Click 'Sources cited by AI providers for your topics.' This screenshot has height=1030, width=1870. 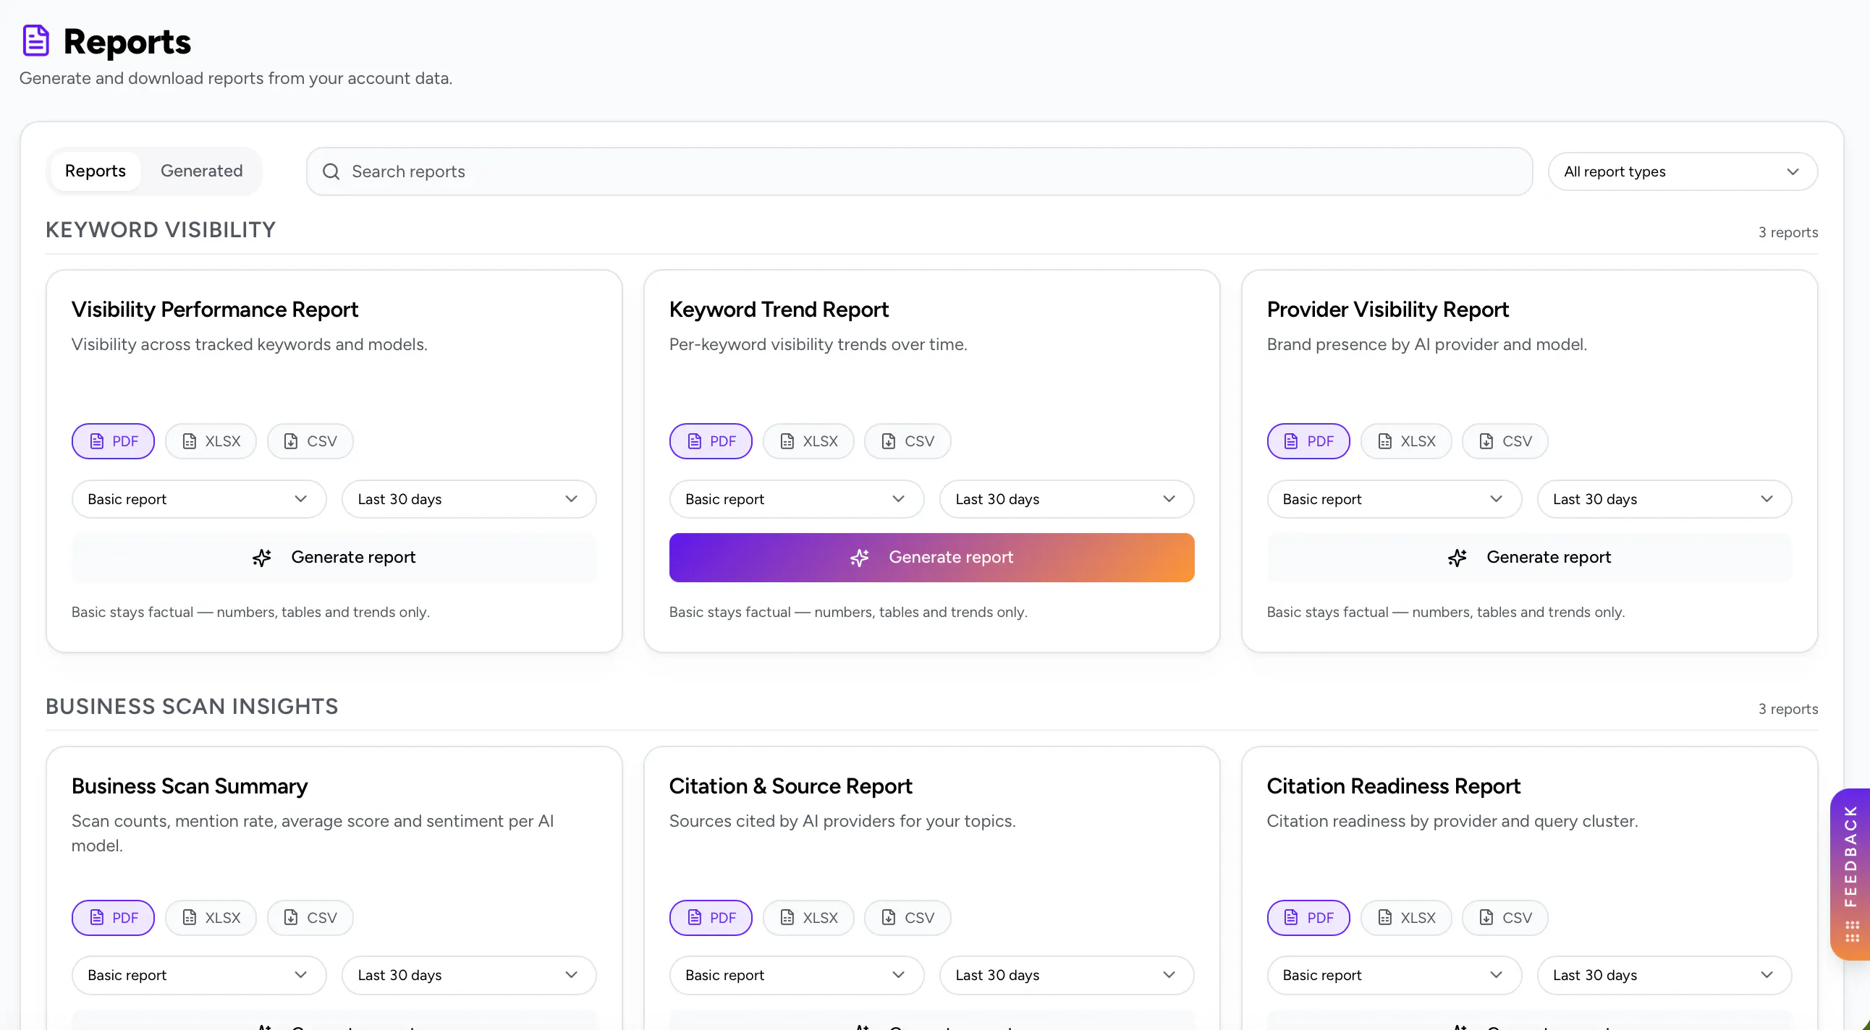(842, 821)
